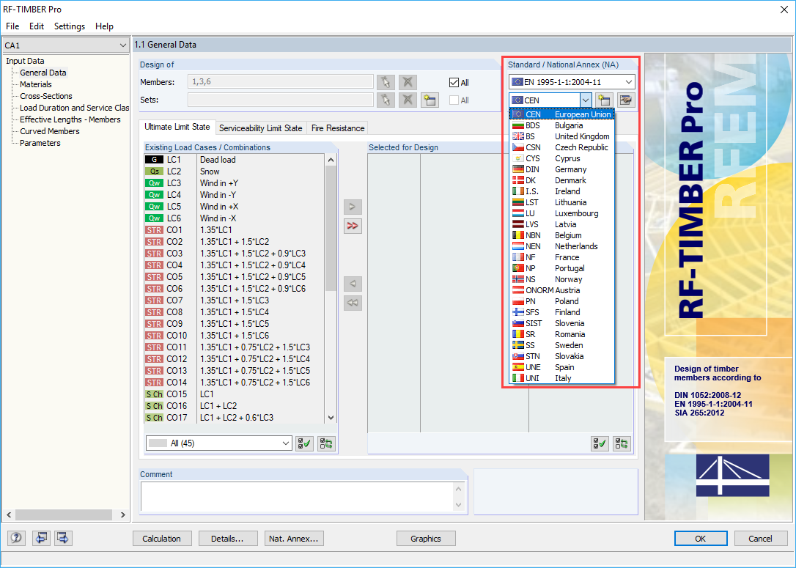
Task: Transfer all load cases with double-arrow icon
Action: (x=353, y=226)
